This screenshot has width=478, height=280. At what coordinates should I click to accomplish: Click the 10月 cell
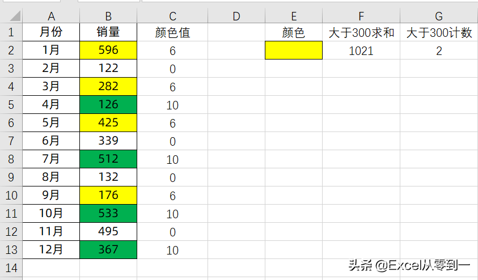51,214
